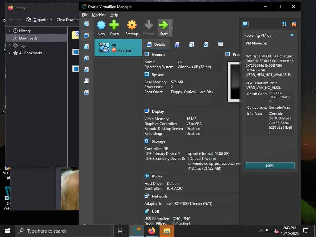Click the System section header
This screenshot has height=237, width=316.
tap(158, 75)
